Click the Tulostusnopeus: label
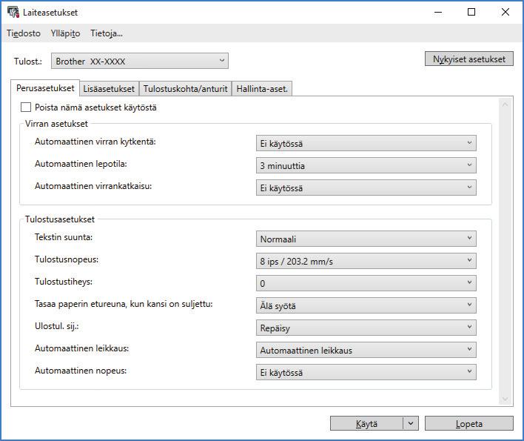The height and width of the screenshot is (441, 524). click(67, 259)
